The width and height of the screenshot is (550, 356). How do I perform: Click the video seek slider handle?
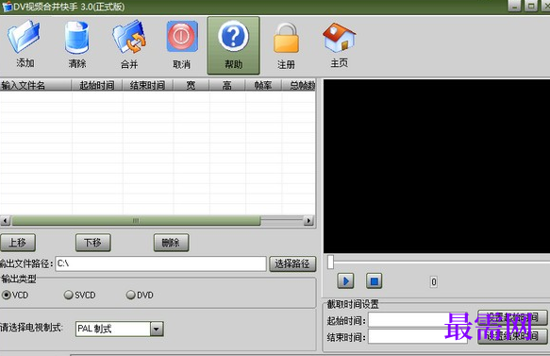click(x=330, y=263)
